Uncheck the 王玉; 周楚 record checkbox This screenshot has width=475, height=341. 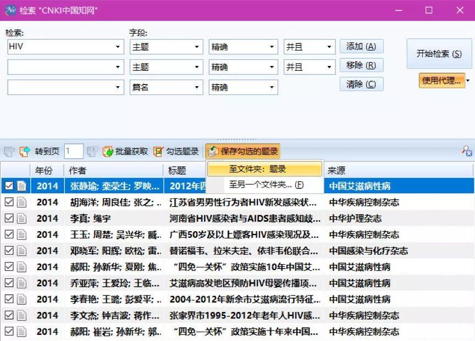(9, 234)
